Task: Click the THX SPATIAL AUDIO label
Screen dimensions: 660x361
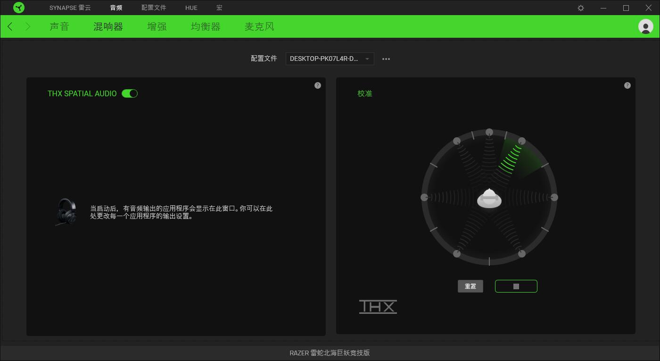Action: pyautogui.click(x=82, y=93)
